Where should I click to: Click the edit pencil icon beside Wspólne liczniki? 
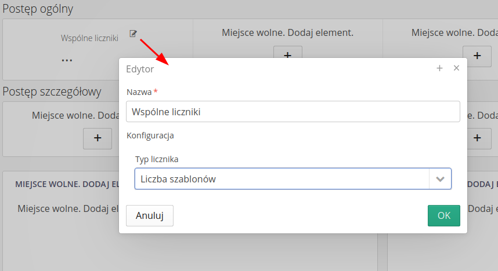133,34
